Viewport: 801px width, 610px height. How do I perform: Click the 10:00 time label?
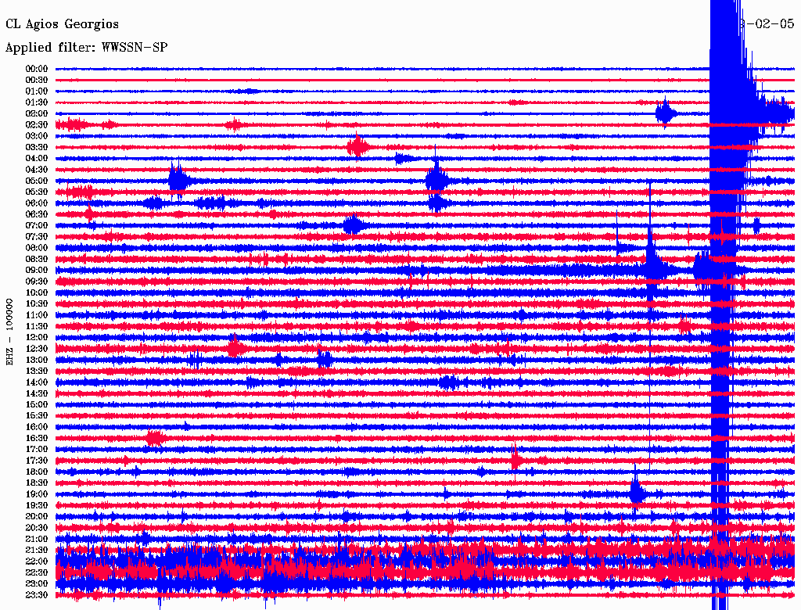[x=37, y=292]
